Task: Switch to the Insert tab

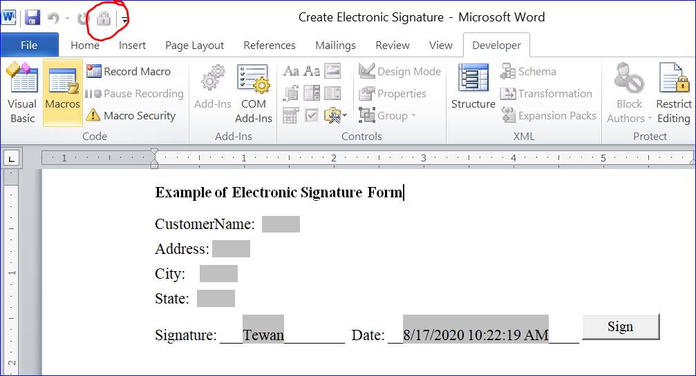Action: click(x=132, y=45)
